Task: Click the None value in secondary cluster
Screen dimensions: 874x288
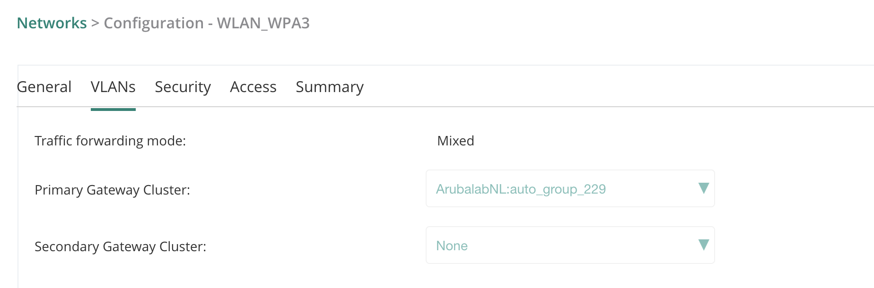Action: pyautogui.click(x=452, y=246)
